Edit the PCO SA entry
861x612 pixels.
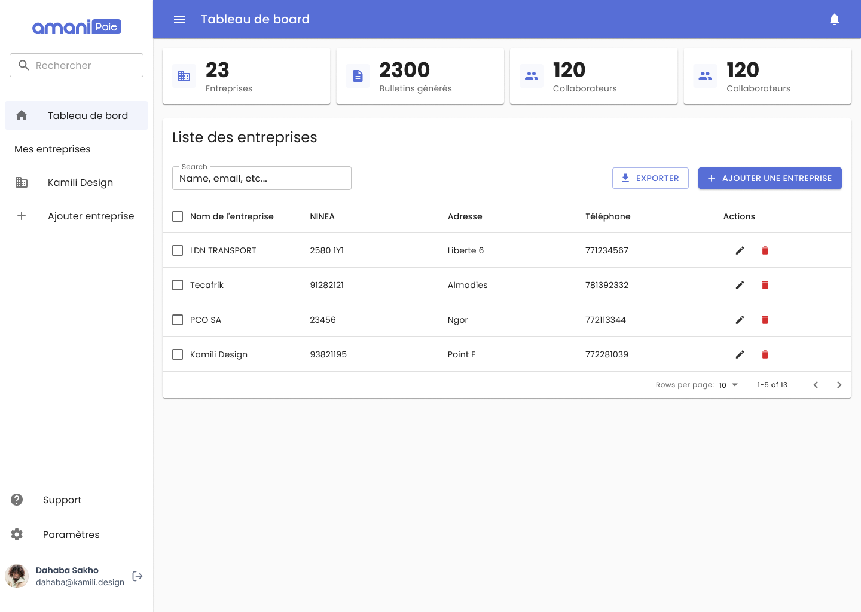point(740,320)
